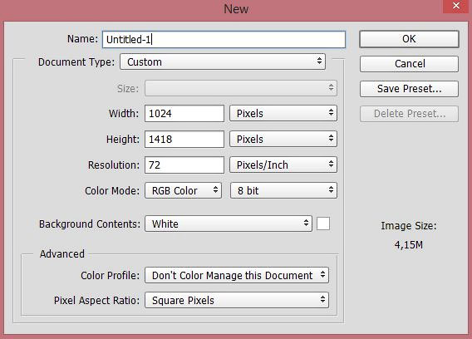Screen dimensions: 472x339
Task: Close the New dialog window
Action: pyautogui.click(x=456, y=6)
